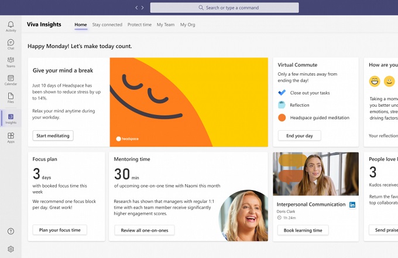Switch to the Protect time tab
The image size is (398, 258).
(139, 25)
